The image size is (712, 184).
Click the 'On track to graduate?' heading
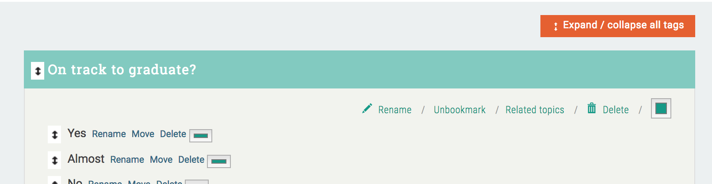pyautogui.click(x=122, y=70)
